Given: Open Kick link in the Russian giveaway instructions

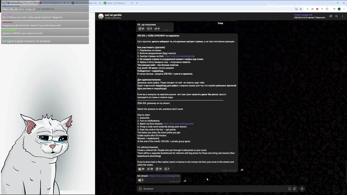Looking at the screenshot, I should [x=179, y=56].
